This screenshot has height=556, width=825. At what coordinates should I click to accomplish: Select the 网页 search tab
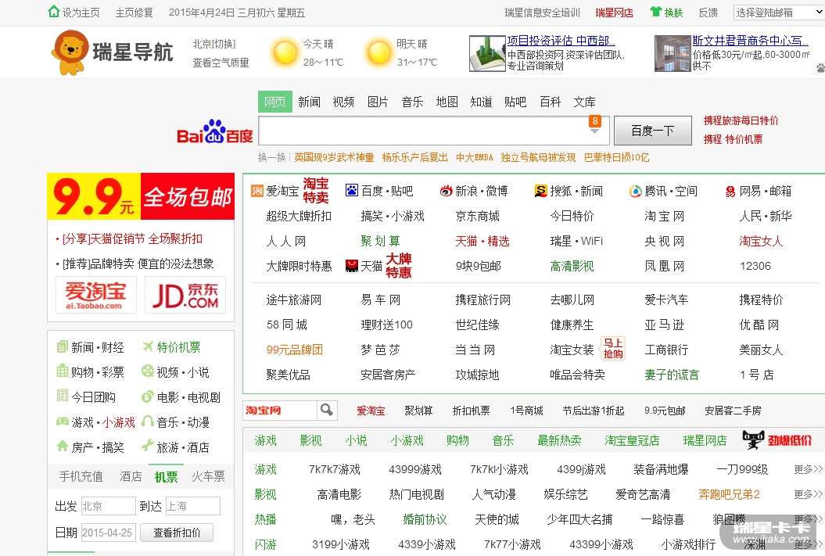(275, 102)
